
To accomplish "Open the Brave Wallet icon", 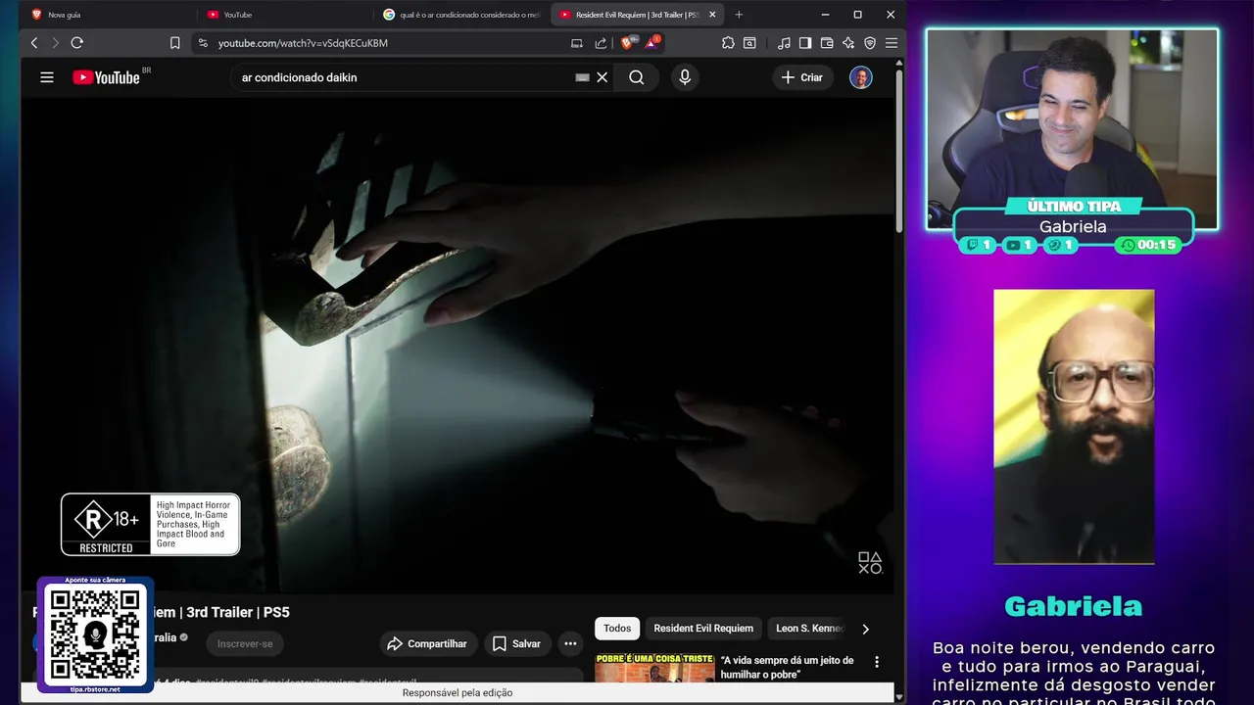I will pyautogui.click(x=827, y=43).
